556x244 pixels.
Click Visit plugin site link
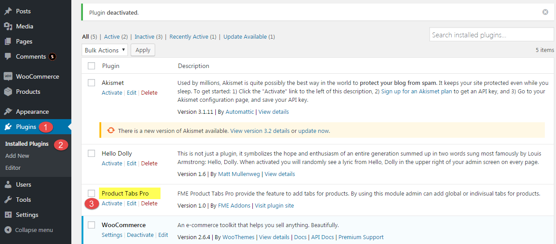(x=274, y=205)
